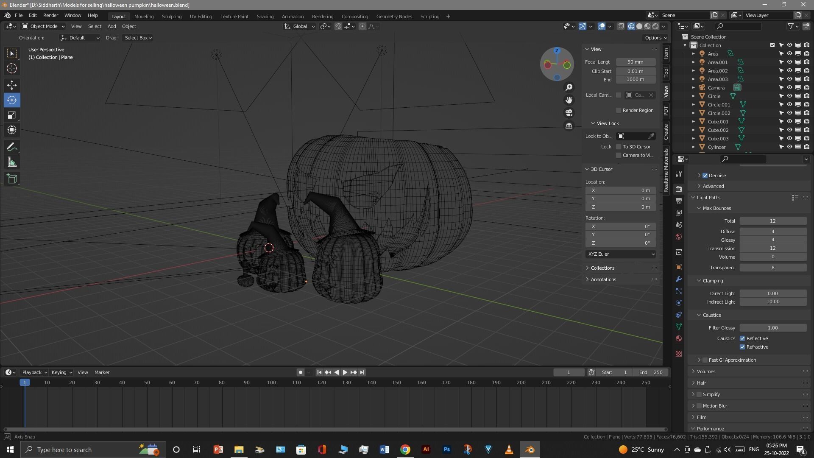Toggle the Denoise checkbox

[x=705, y=176]
